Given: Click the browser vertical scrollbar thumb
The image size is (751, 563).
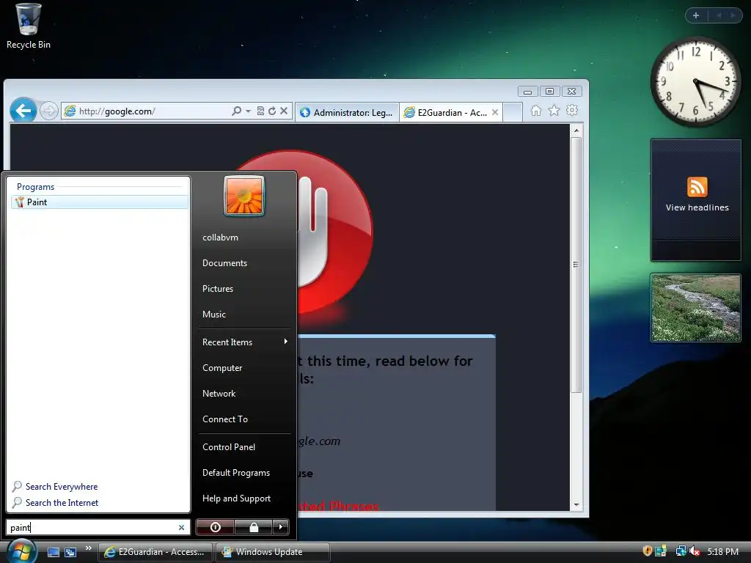Looking at the screenshot, I should pos(576,265).
